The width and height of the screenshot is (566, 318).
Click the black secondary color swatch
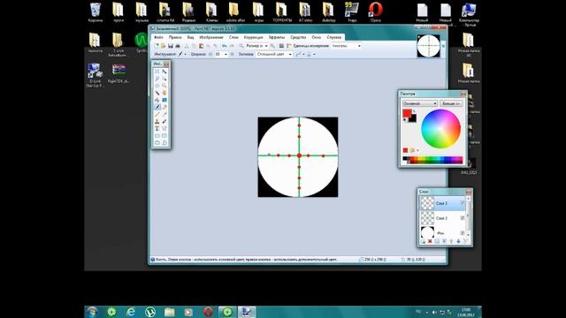pos(413,119)
